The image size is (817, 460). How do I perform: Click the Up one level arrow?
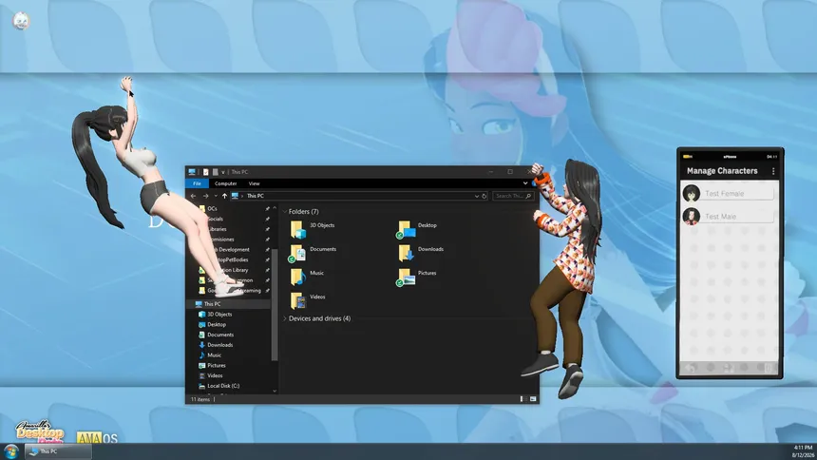pyautogui.click(x=224, y=196)
